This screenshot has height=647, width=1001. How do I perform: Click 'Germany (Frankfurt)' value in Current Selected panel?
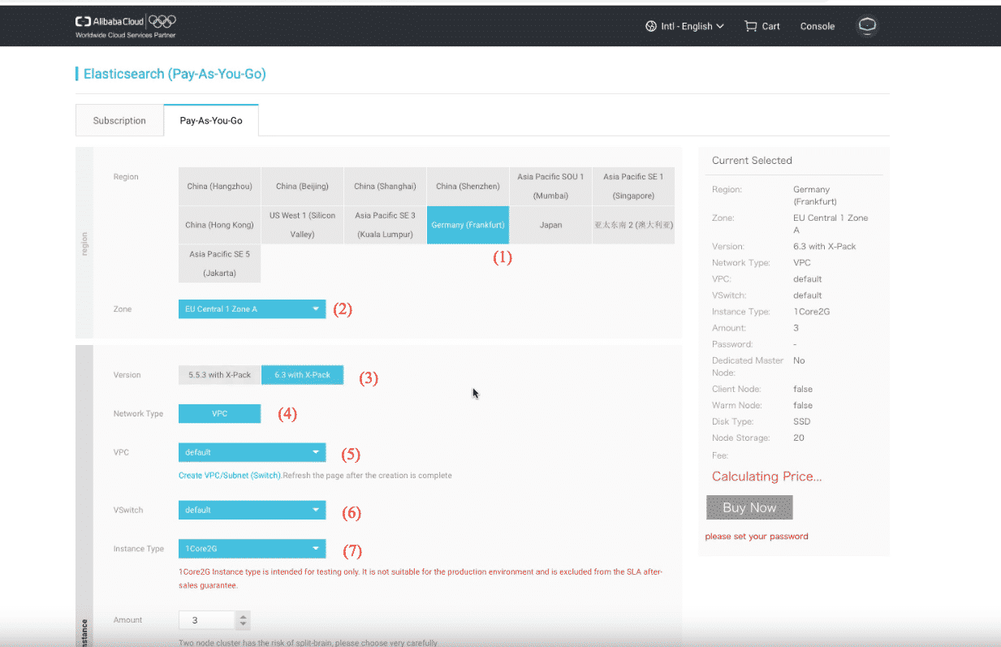(815, 195)
